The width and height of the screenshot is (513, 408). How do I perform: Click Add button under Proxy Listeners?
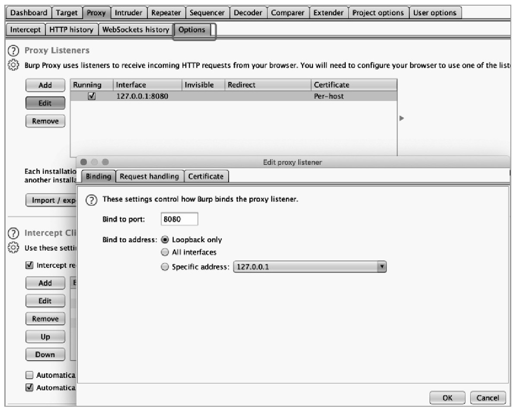coord(45,85)
